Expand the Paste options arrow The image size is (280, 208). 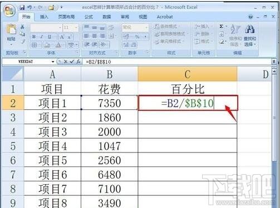tap(11, 44)
